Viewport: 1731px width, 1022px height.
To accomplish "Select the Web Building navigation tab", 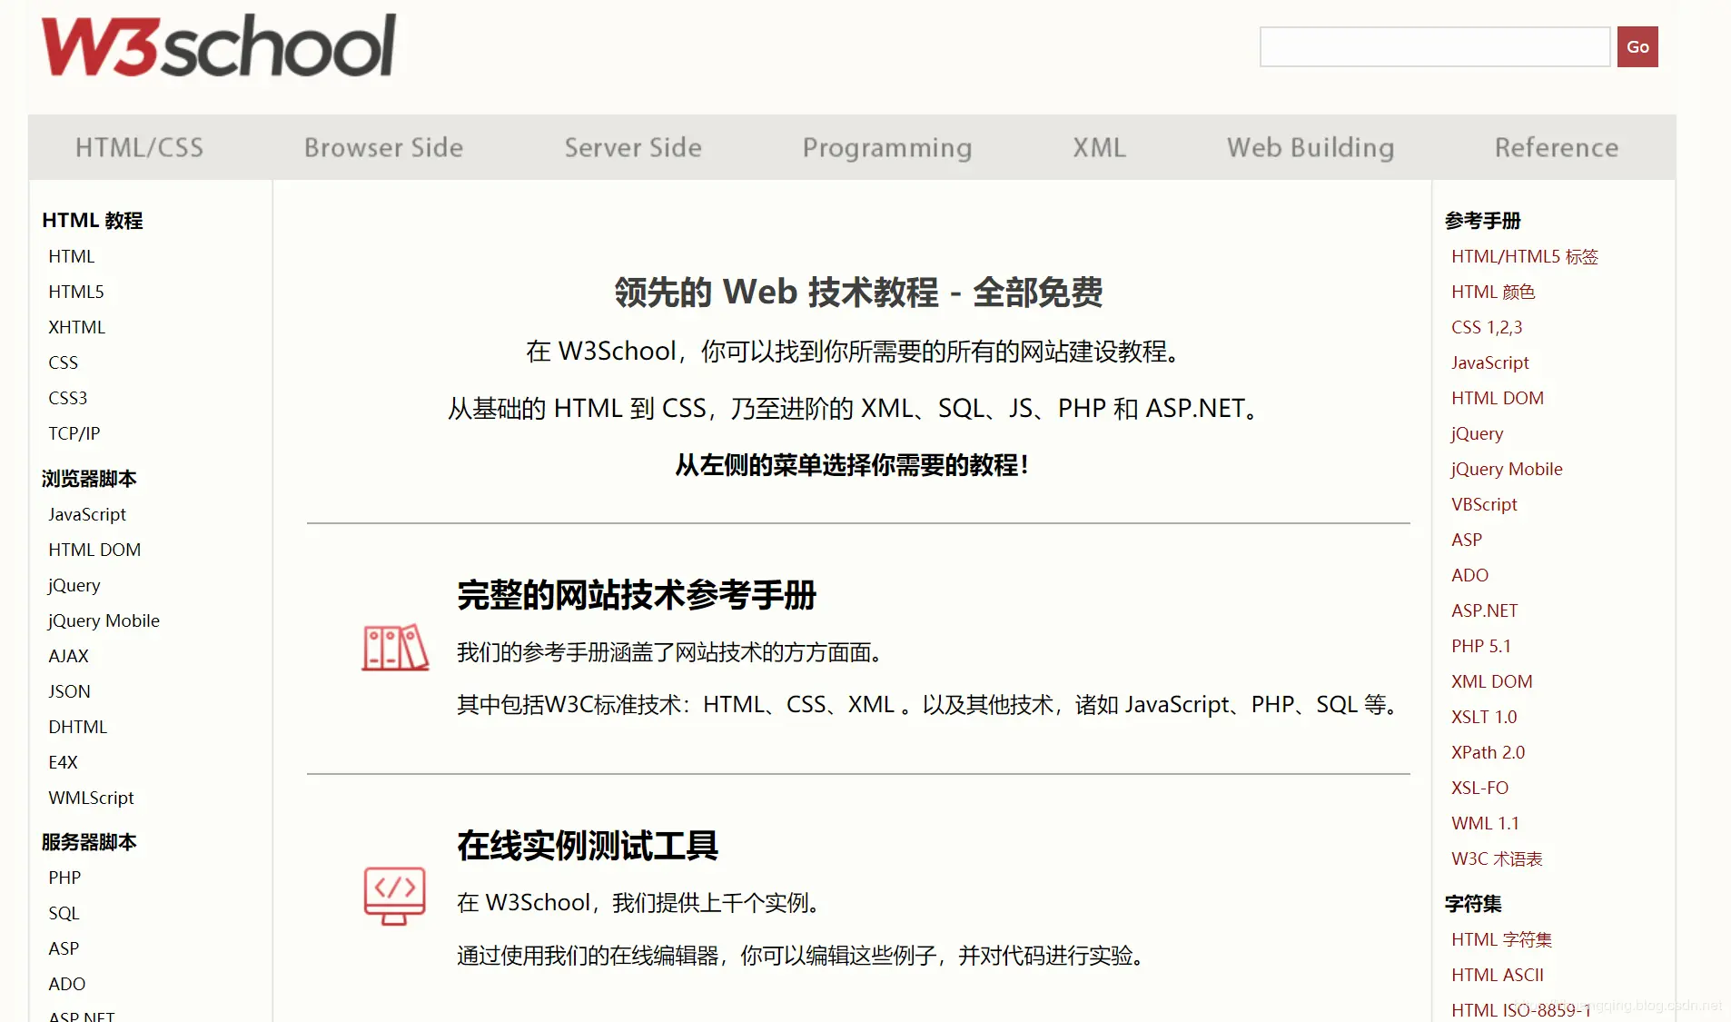I will [1311, 148].
